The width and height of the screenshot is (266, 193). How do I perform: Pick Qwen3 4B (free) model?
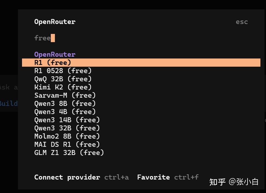point(65,112)
